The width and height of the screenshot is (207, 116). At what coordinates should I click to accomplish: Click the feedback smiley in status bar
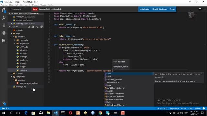point(204,108)
